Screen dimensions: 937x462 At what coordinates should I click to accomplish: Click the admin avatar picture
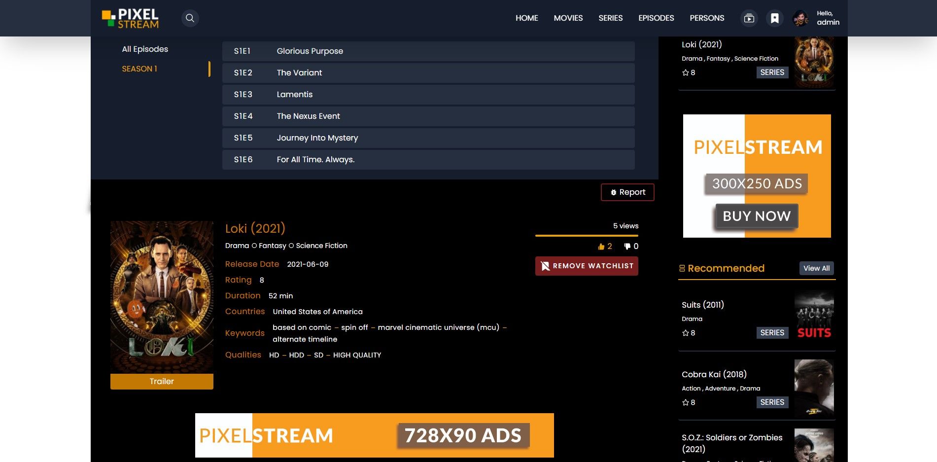point(801,18)
